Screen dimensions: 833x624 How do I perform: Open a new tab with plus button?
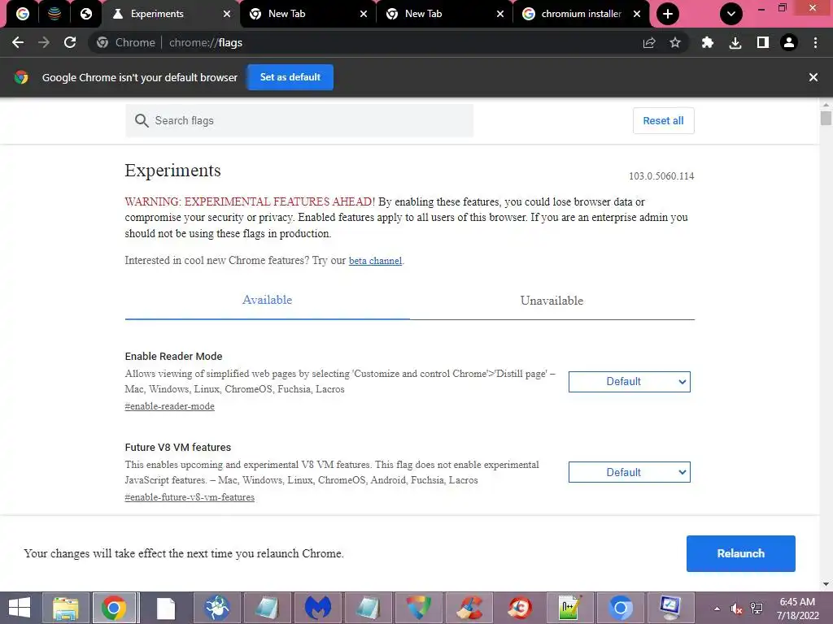pyautogui.click(x=668, y=14)
